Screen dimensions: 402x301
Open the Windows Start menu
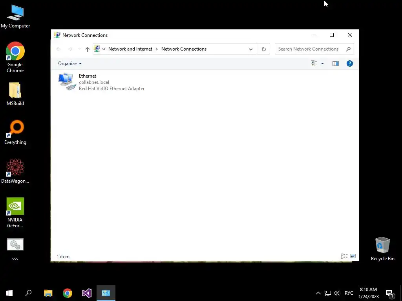point(9,293)
